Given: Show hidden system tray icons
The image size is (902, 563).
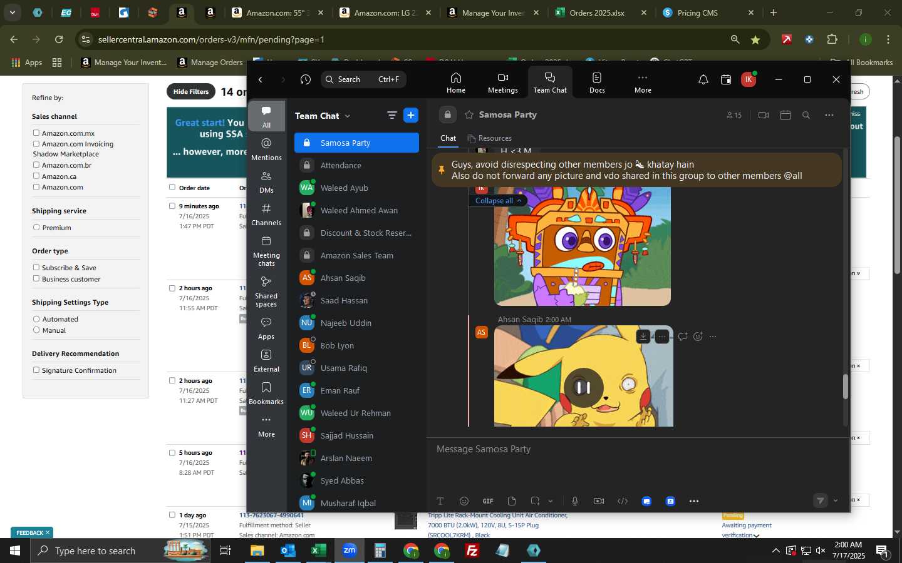Looking at the screenshot, I should coord(775,550).
